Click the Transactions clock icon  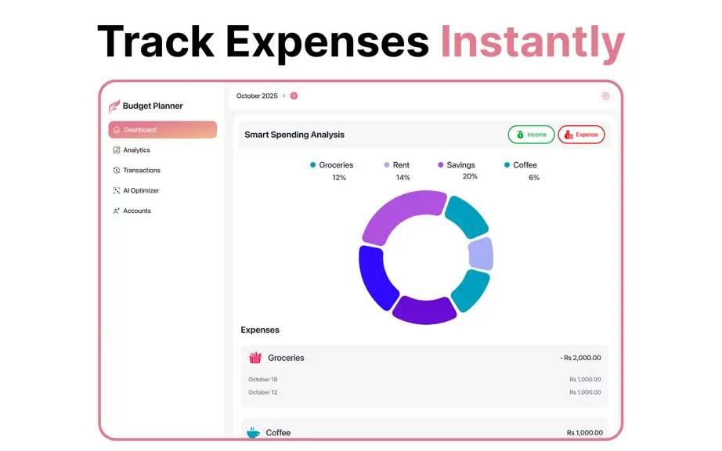point(117,170)
